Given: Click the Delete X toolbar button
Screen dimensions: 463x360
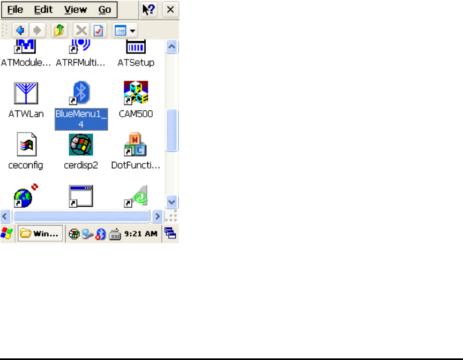Looking at the screenshot, I should [x=81, y=30].
